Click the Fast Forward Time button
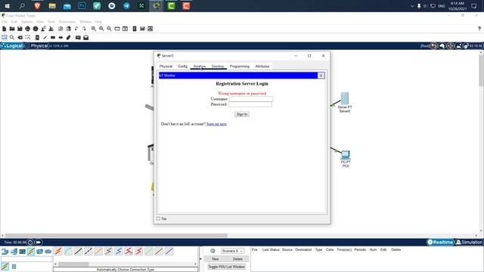 [x=39, y=242]
